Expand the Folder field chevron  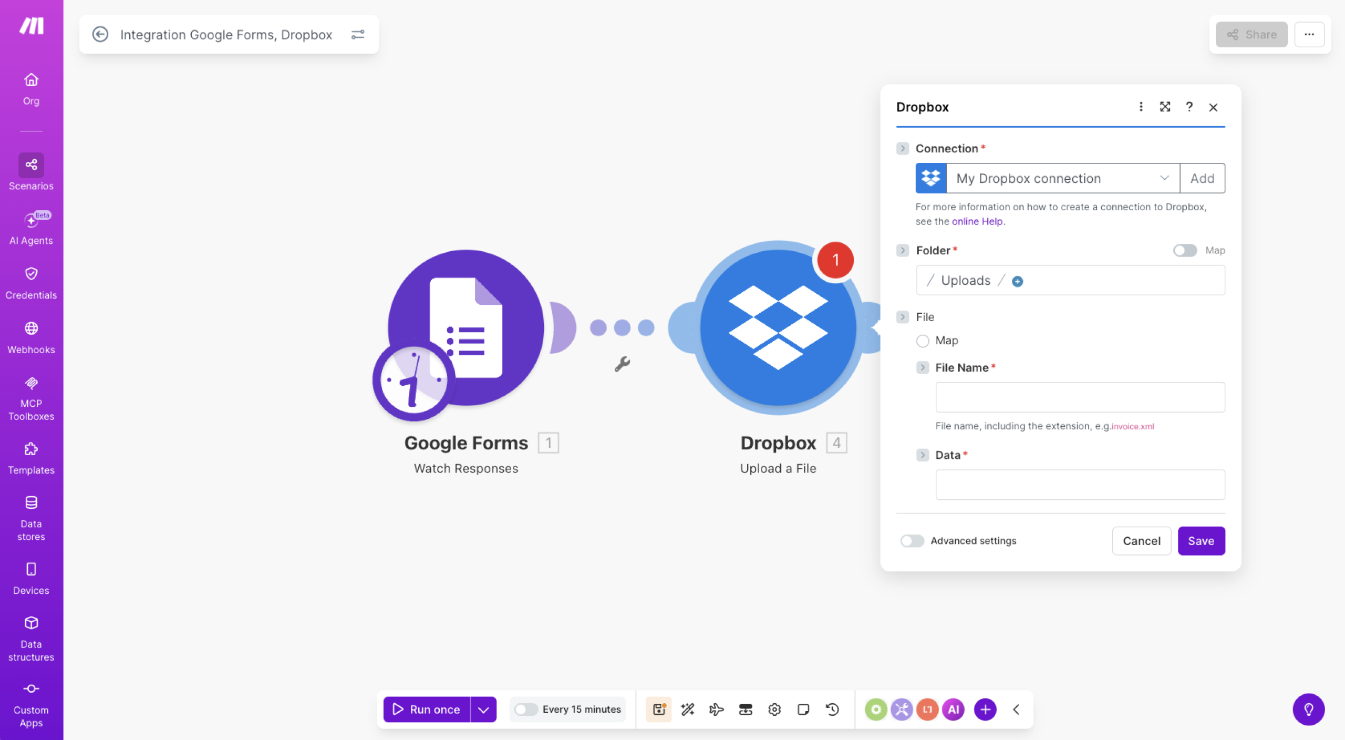(x=903, y=250)
